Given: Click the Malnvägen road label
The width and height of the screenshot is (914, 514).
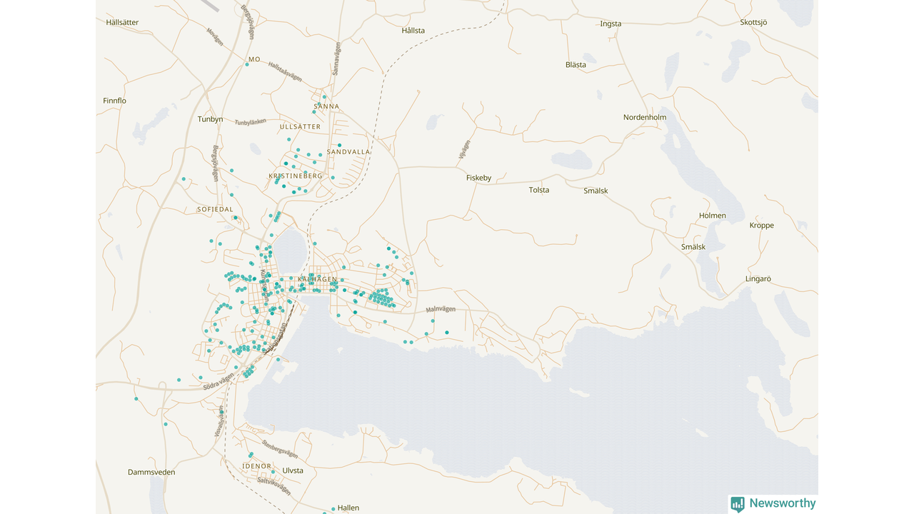Looking at the screenshot, I should [x=440, y=310].
